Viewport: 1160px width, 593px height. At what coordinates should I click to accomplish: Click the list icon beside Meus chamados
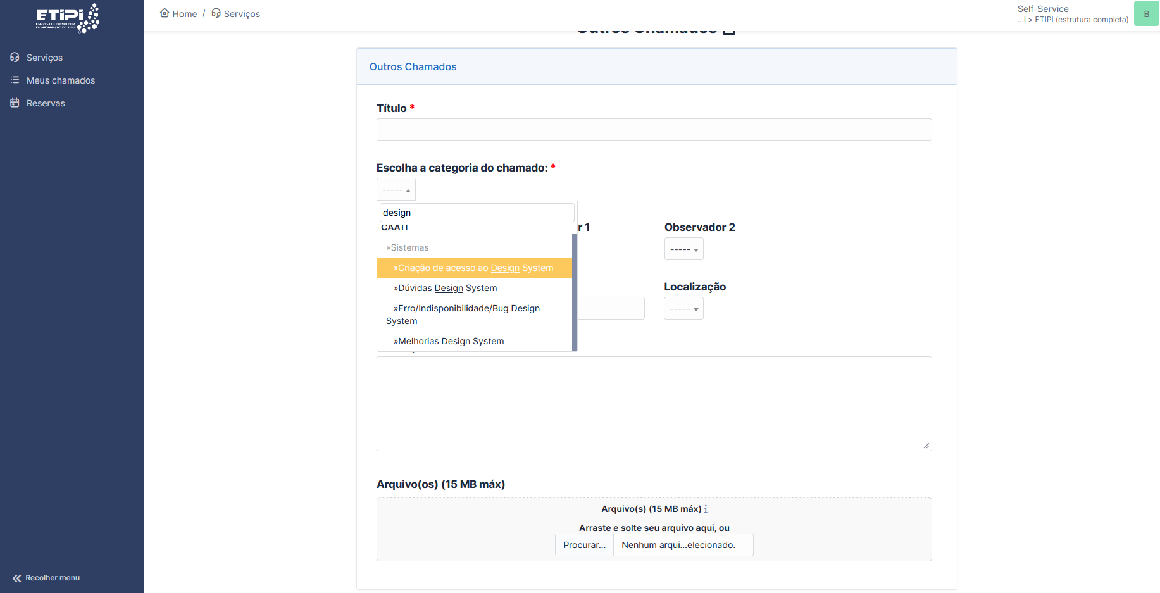[15, 80]
